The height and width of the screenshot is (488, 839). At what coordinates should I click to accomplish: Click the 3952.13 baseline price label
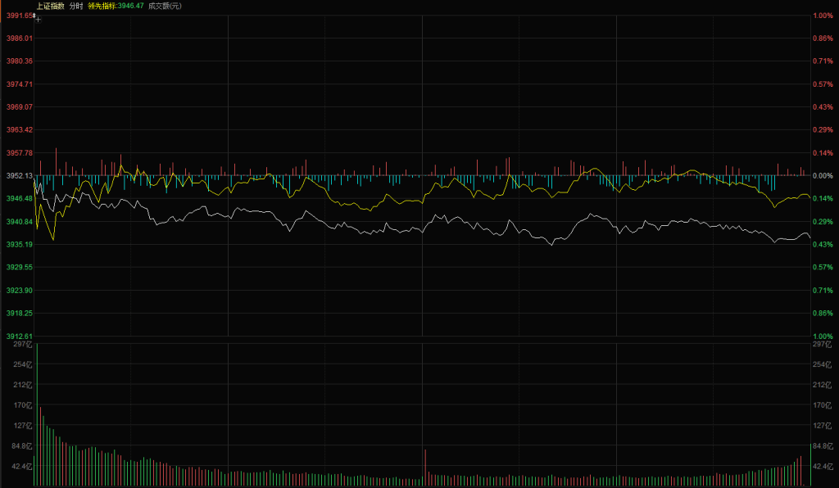(20, 175)
